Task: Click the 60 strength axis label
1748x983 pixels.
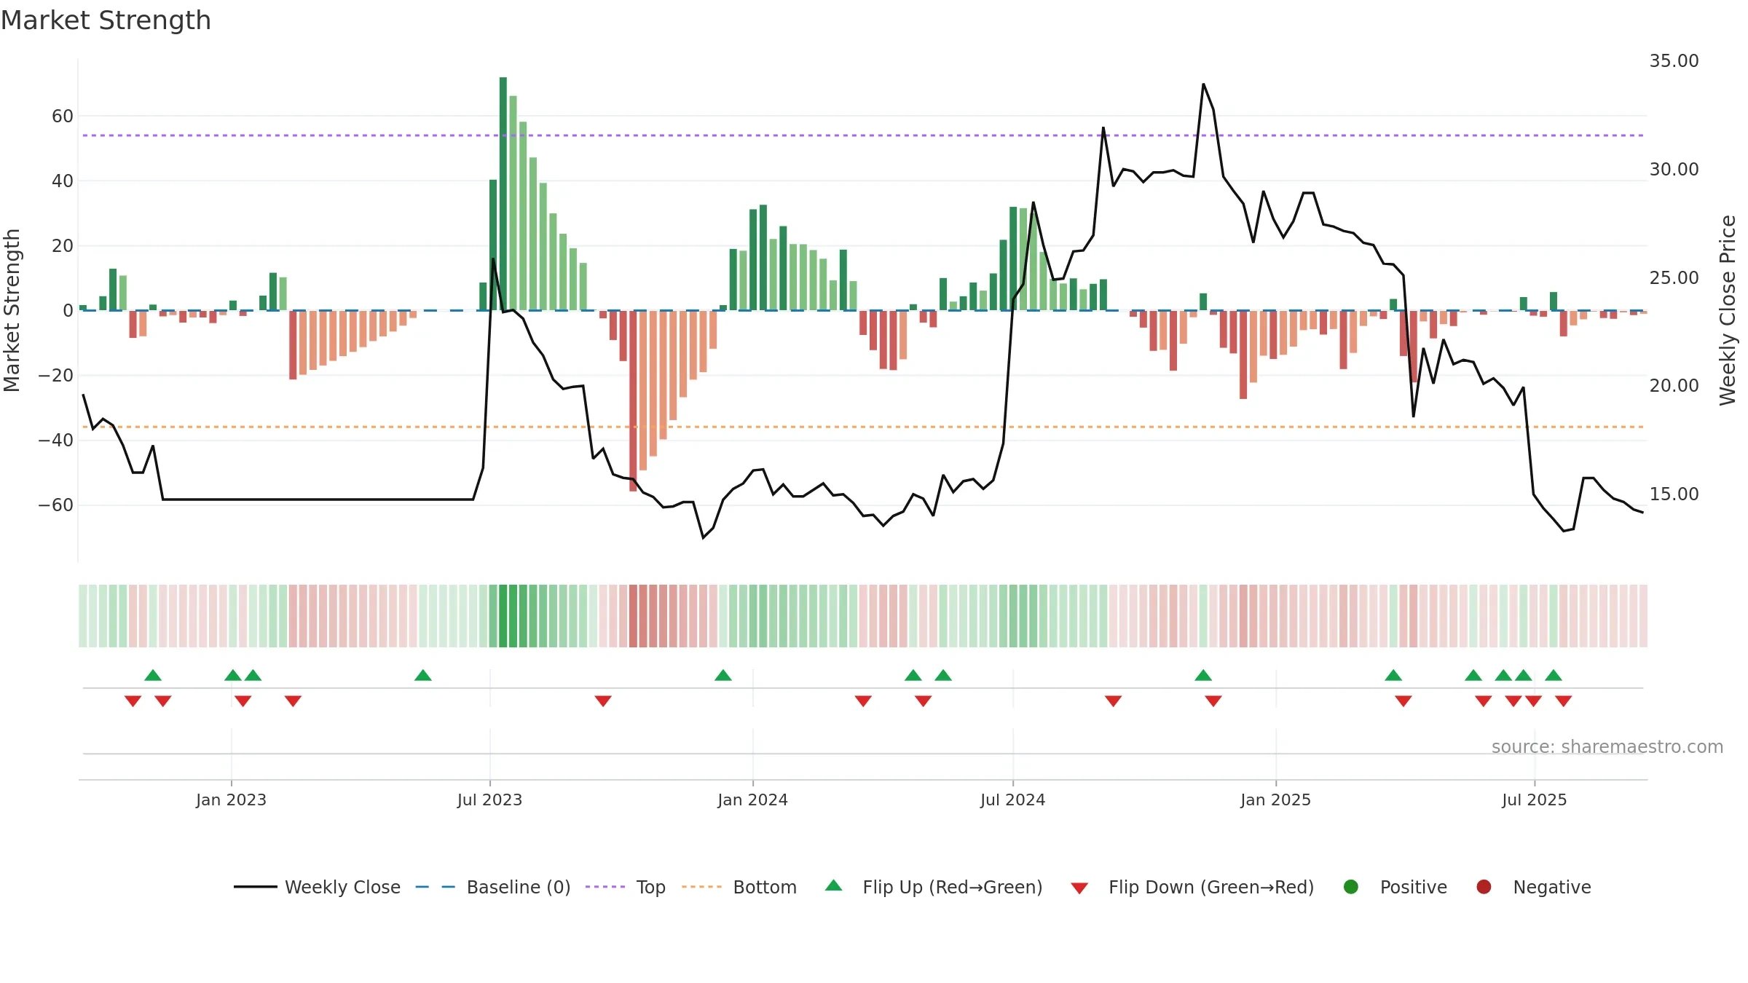Action: click(63, 117)
